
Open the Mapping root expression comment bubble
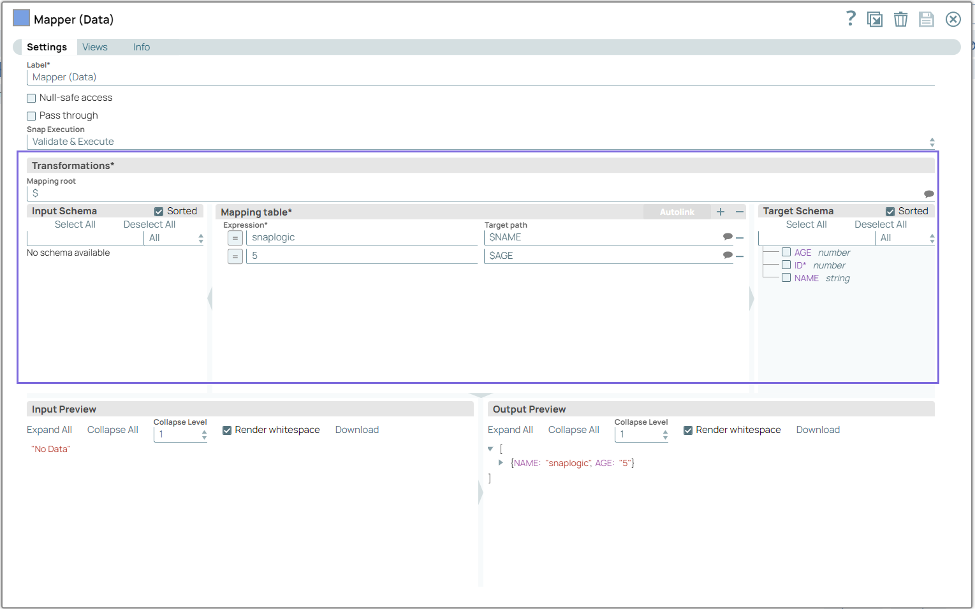[928, 194]
